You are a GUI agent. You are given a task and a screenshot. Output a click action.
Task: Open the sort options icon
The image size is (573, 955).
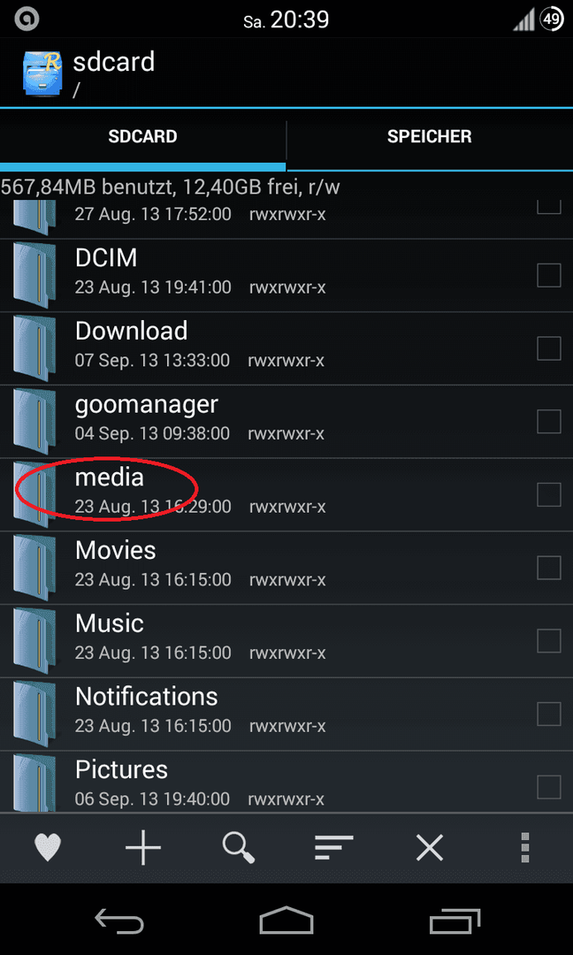333,847
